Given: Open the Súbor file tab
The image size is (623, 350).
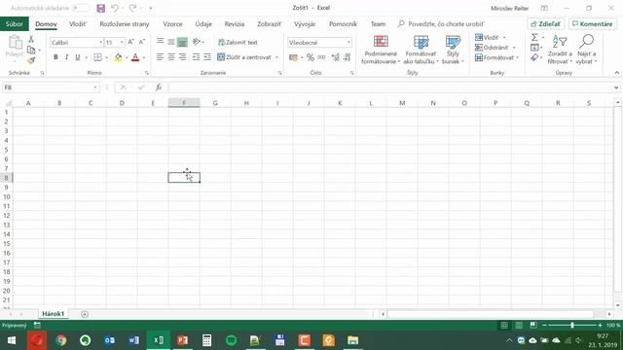Looking at the screenshot, I should [x=15, y=23].
